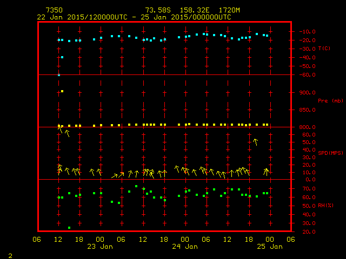Click the number 2 in the bottom-left corner
The width and height of the screenshot is (346, 259).
click(x=10, y=254)
